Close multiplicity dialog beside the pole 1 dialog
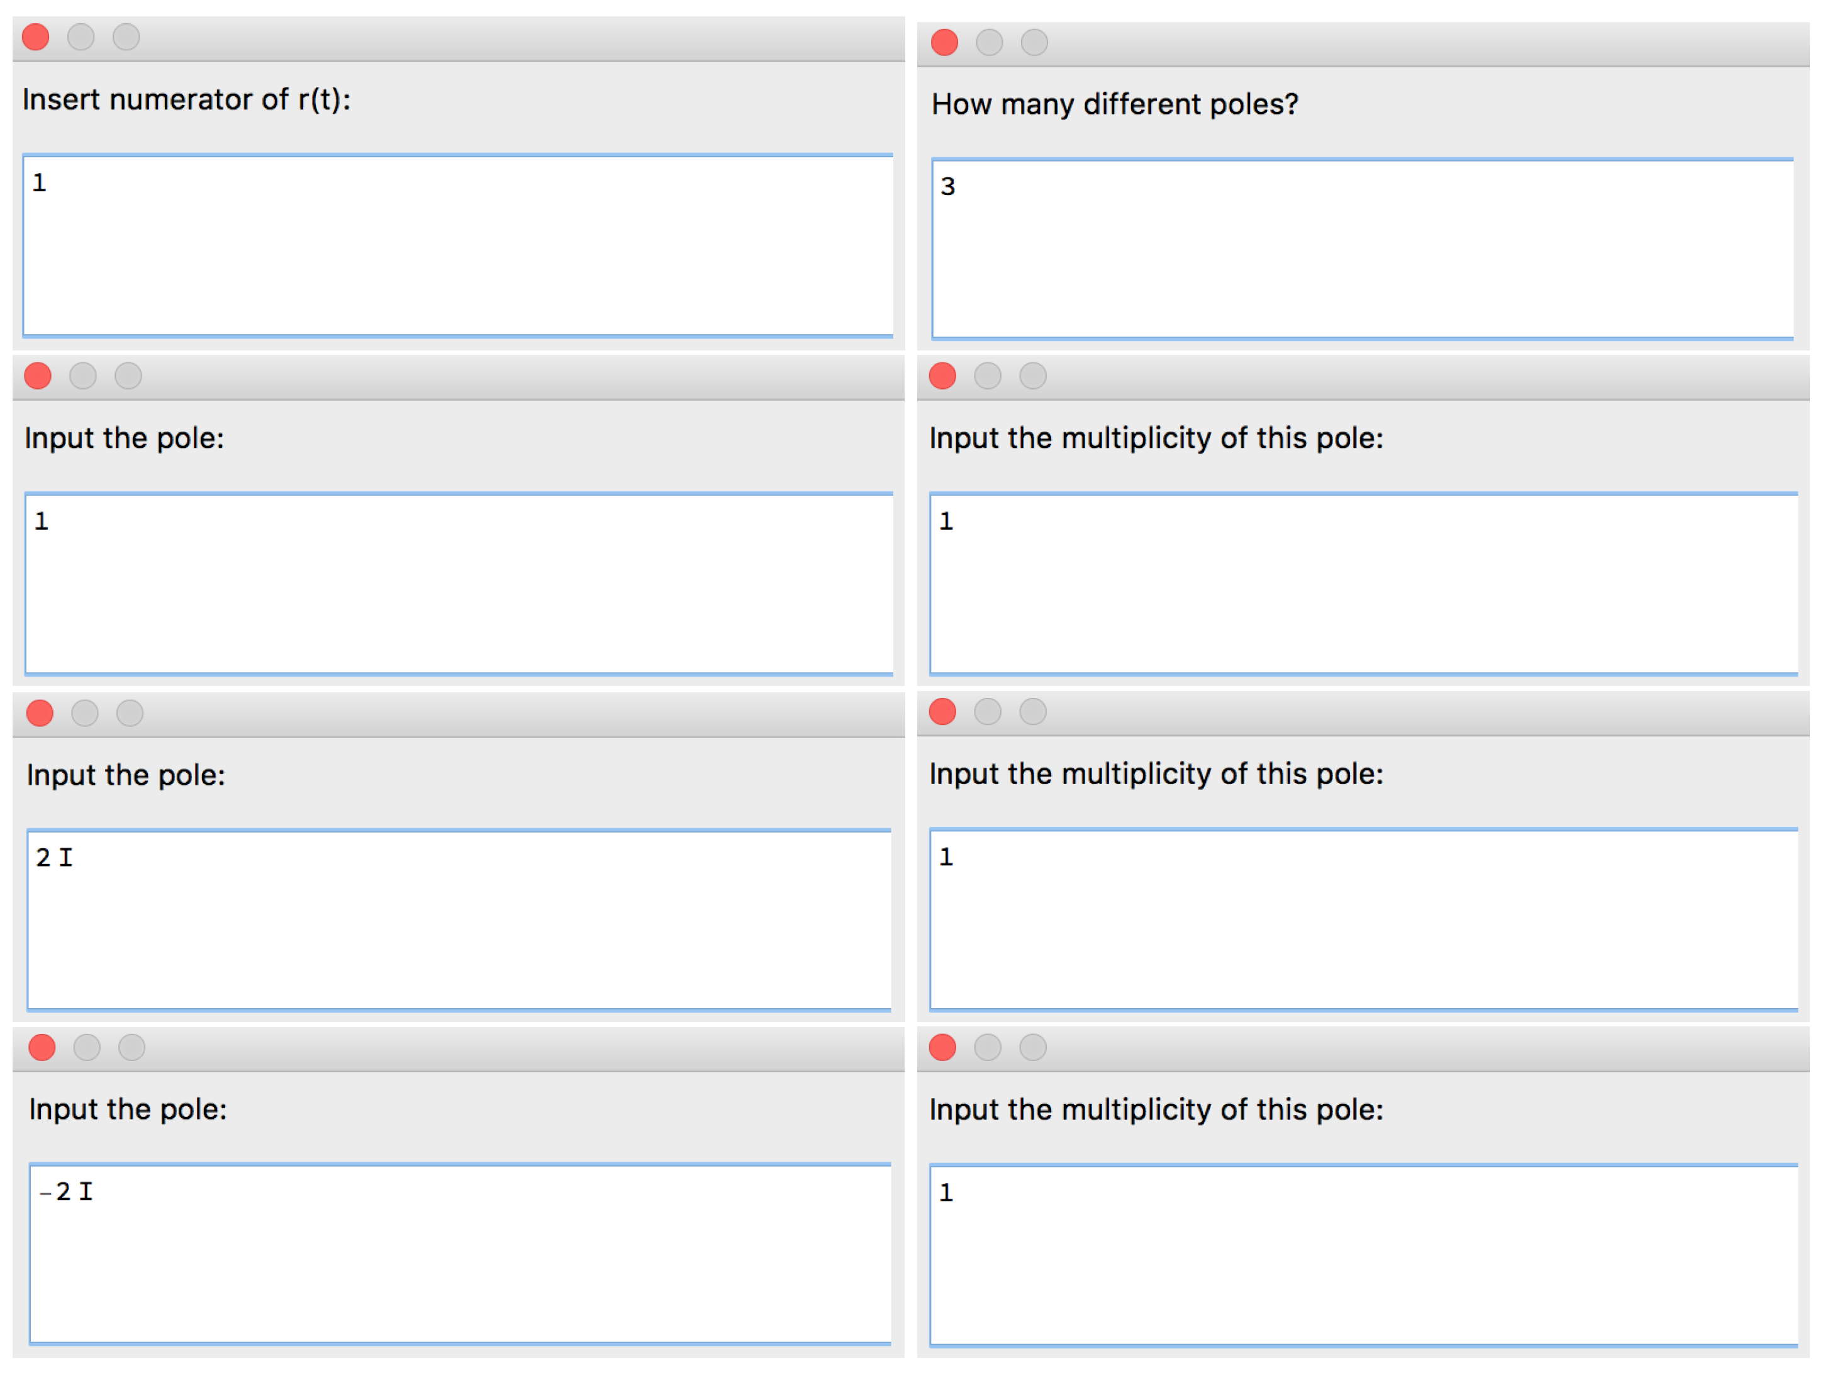This screenshot has width=1825, height=1375. click(x=942, y=376)
